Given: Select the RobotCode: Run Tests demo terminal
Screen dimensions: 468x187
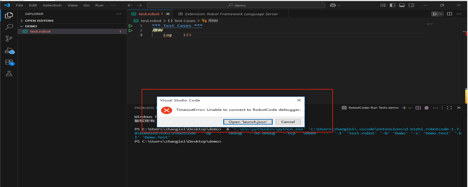Looking at the screenshot, I should coord(370,108).
